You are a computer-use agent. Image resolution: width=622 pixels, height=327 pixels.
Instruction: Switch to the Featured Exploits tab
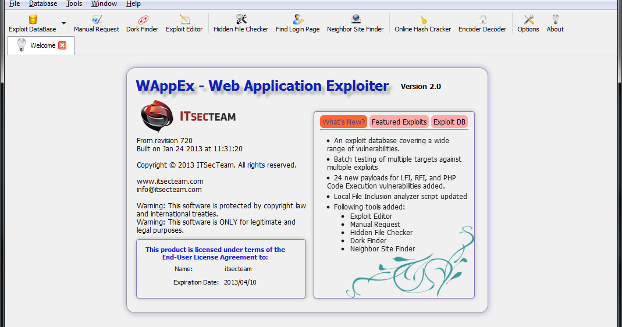(x=399, y=122)
